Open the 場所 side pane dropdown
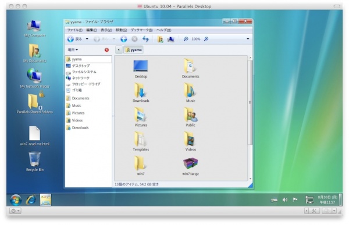The height and width of the screenshot is (225, 349). pyautogui.click(x=73, y=50)
